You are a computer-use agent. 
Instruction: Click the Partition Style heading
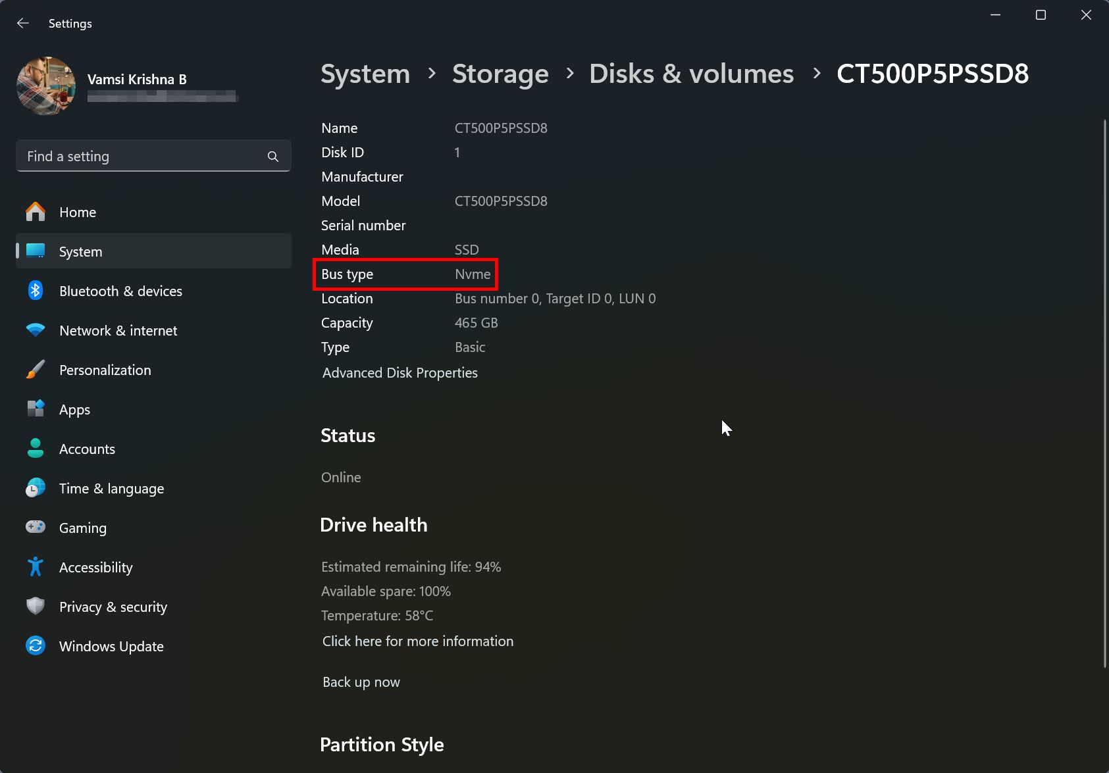(382, 744)
